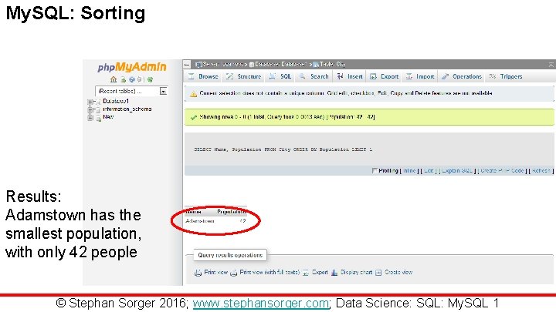The width and height of the screenshot is (556, 312).
Task: Click the export icon in results operations
Action: coord(306,273)
